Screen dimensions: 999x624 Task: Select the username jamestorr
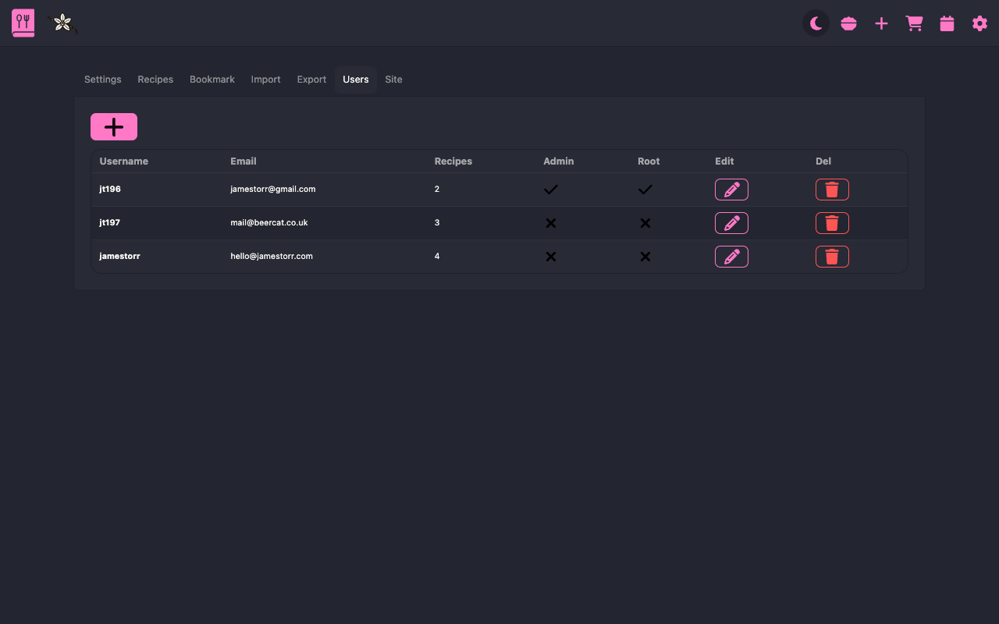120,257
